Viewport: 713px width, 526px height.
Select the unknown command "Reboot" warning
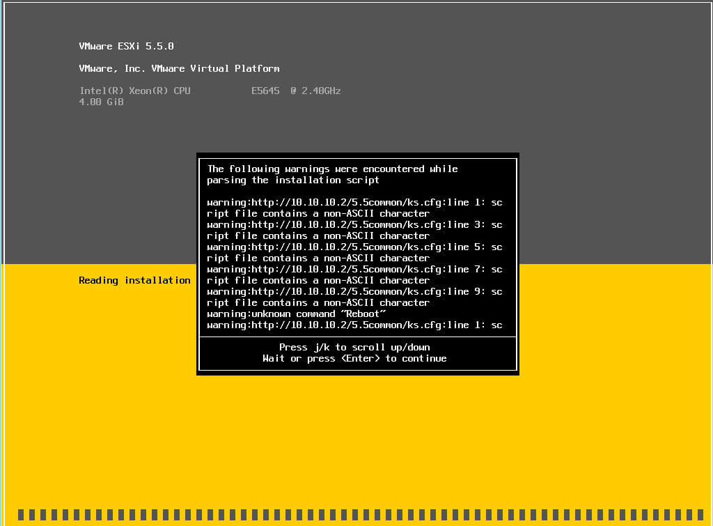click(297, 314)
